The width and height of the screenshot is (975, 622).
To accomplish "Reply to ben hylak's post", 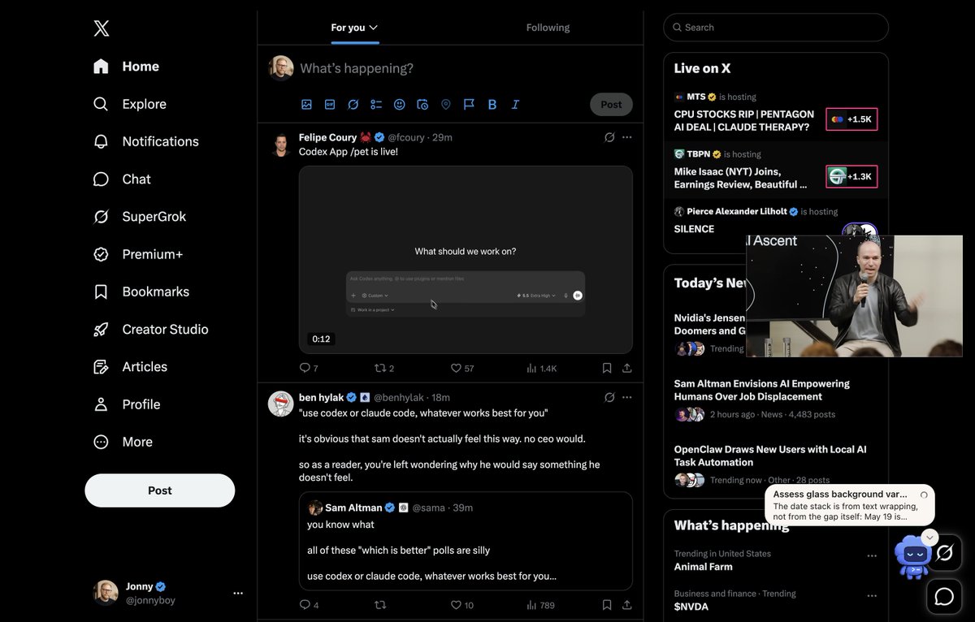I will click(308, 605).
